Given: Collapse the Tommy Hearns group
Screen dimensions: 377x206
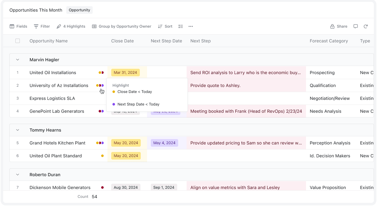Looking at the screenshot, I should coord(18,130).
